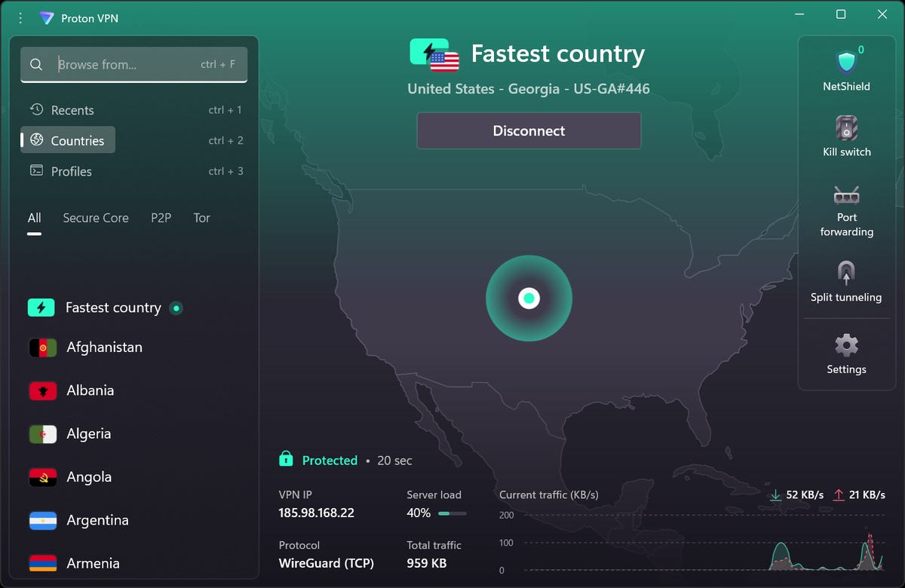Open NetShield shield icon
The image size is (905, 588).
click(x=846, y=61)
